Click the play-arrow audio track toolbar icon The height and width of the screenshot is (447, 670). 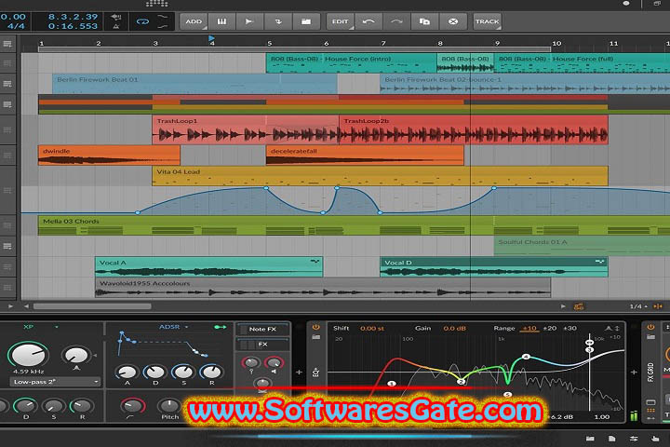click(x=249, y=21)
